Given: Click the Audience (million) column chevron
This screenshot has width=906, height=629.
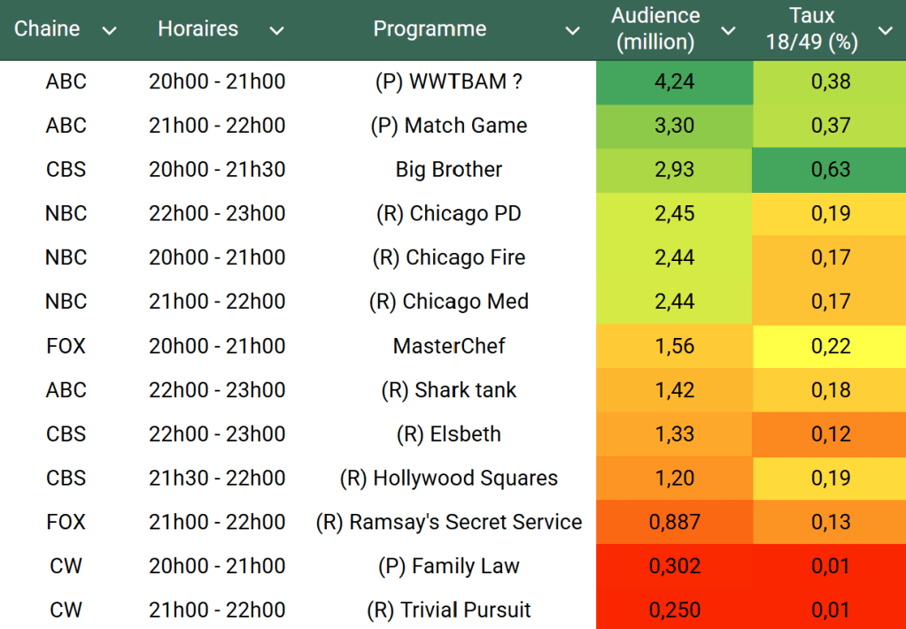Looking at the screenshot, I should click(x=728, y=31).
